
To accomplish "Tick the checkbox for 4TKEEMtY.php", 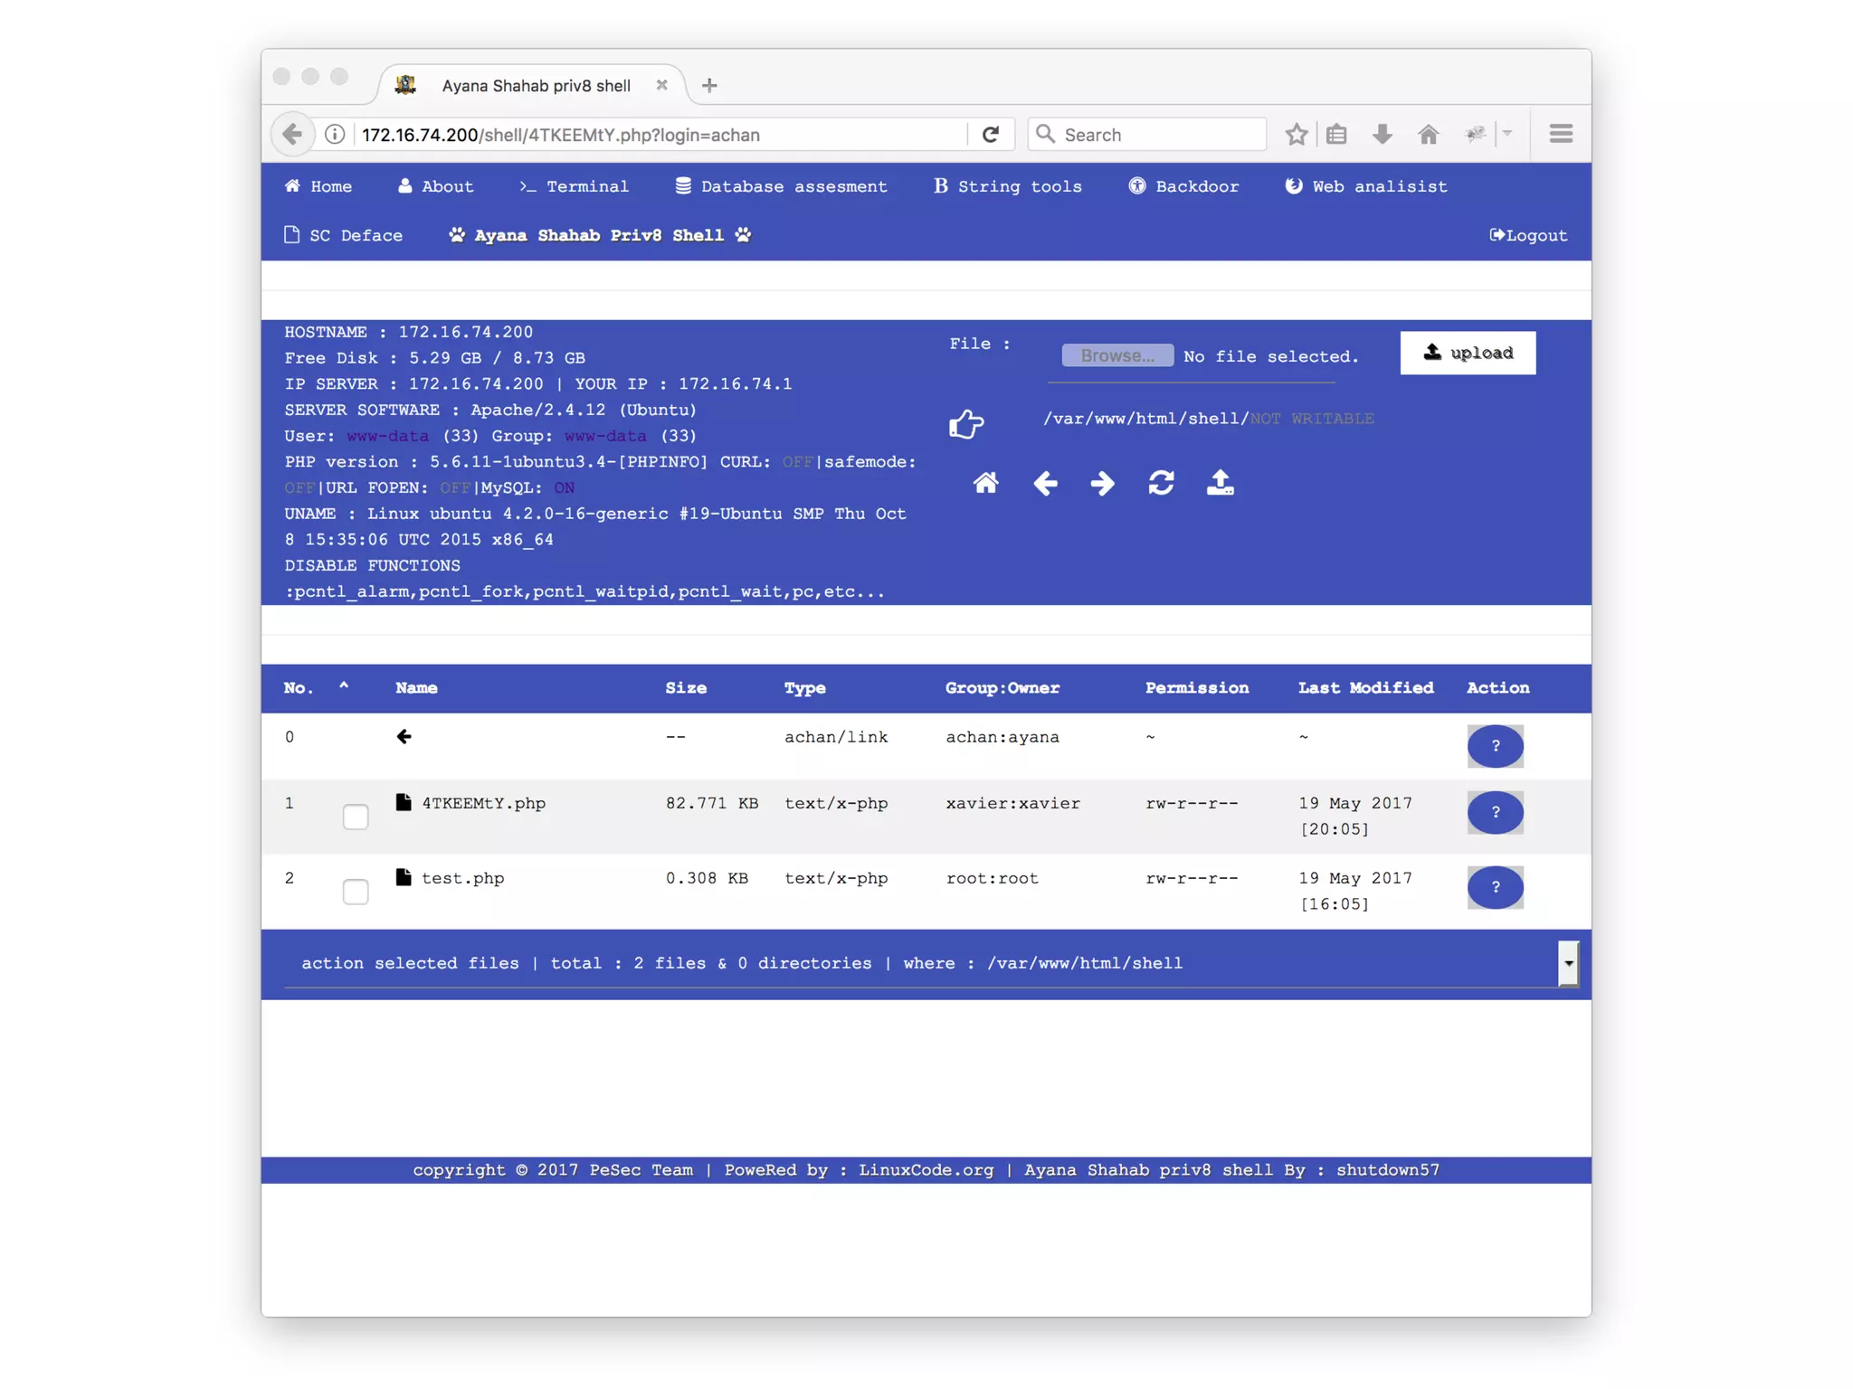I will 356,816.
